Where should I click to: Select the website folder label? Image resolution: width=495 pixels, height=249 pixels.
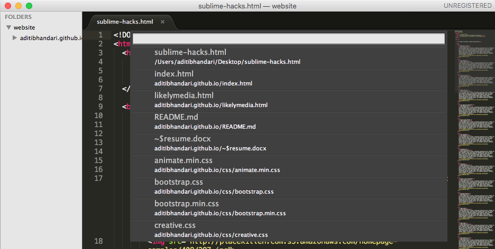24,27
